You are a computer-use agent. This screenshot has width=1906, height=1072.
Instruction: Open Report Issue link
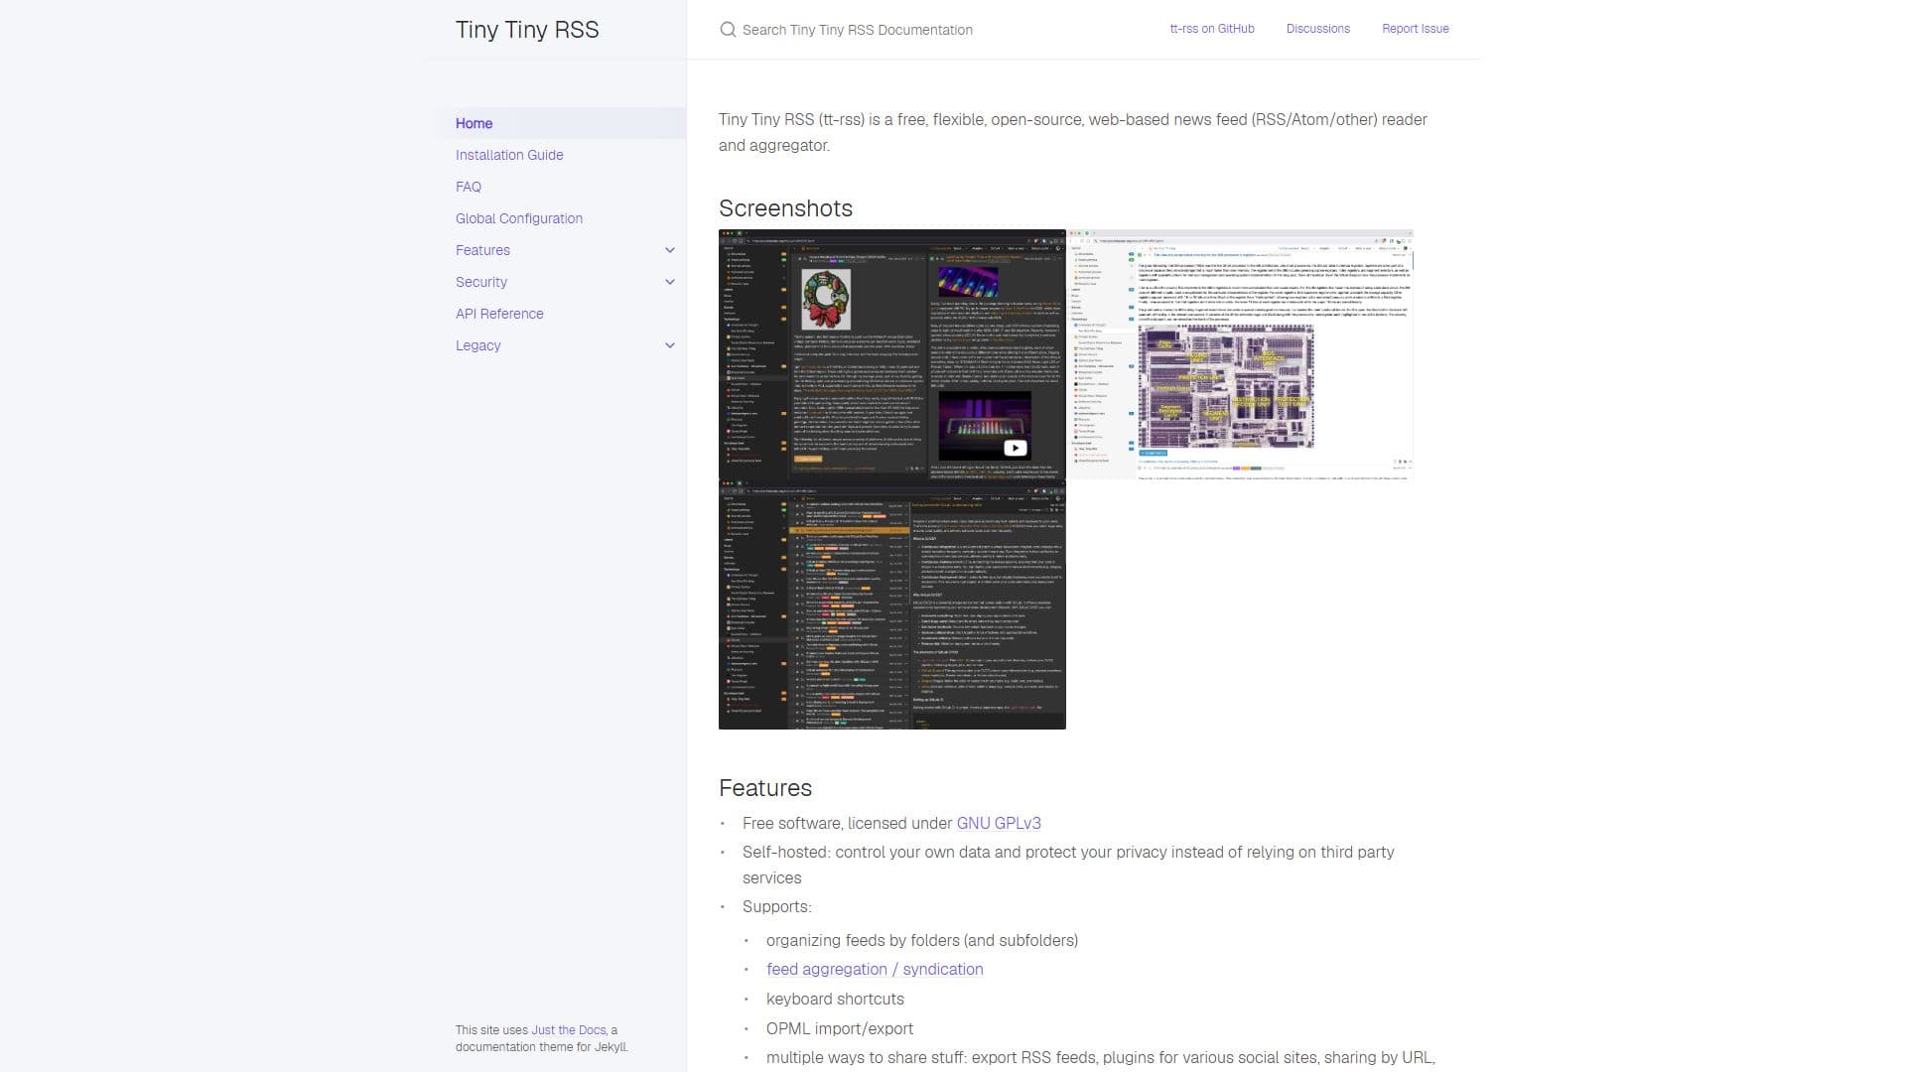coord(1416,29)
